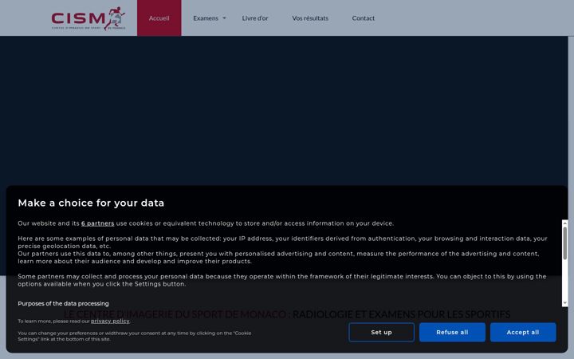Open the Accueil tab

click(x=159, y=18)
